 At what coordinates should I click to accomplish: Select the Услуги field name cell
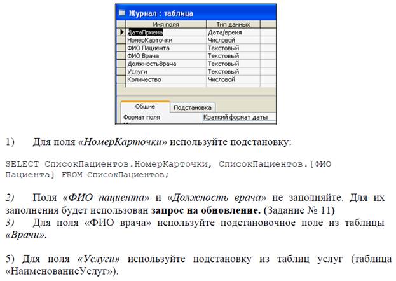166,71
